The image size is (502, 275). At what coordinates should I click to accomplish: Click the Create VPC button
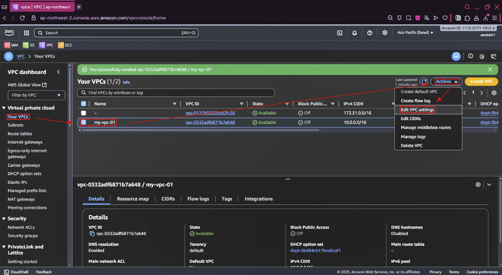point(481,81)
